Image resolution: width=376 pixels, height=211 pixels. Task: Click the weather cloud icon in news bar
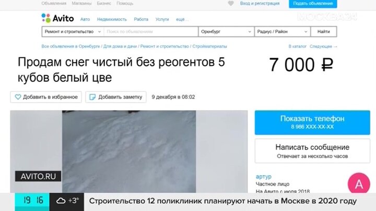[x=61, y=201]
